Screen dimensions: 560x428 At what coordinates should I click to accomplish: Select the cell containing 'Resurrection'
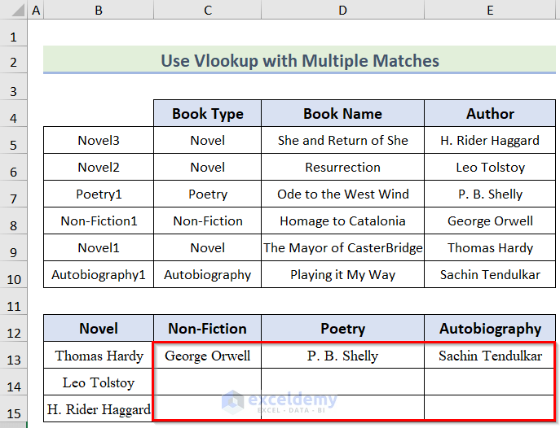(x=342, y=168)
